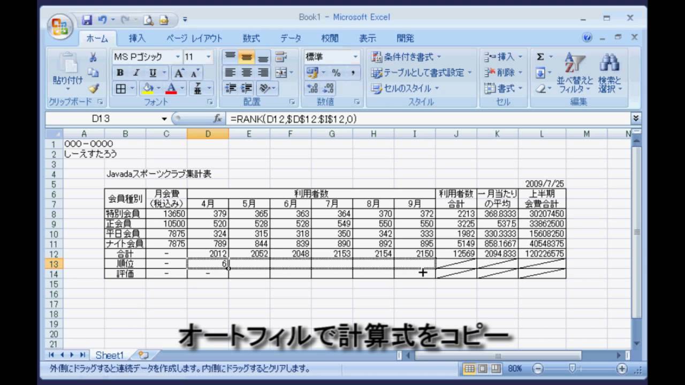This screenshot has width=685, height=385.
Task: Click the fx insert function button
Action: coord(217,119)
